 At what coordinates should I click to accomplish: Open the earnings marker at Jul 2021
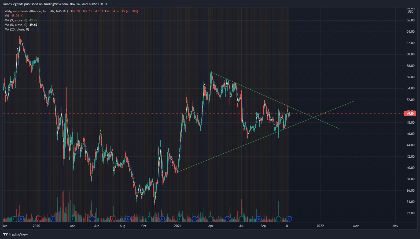[x=241, y=219]
